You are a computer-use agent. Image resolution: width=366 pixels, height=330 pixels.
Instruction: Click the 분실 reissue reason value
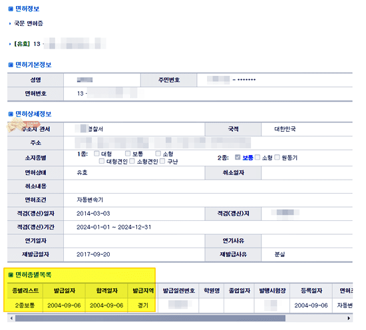(x=279, y=254)
